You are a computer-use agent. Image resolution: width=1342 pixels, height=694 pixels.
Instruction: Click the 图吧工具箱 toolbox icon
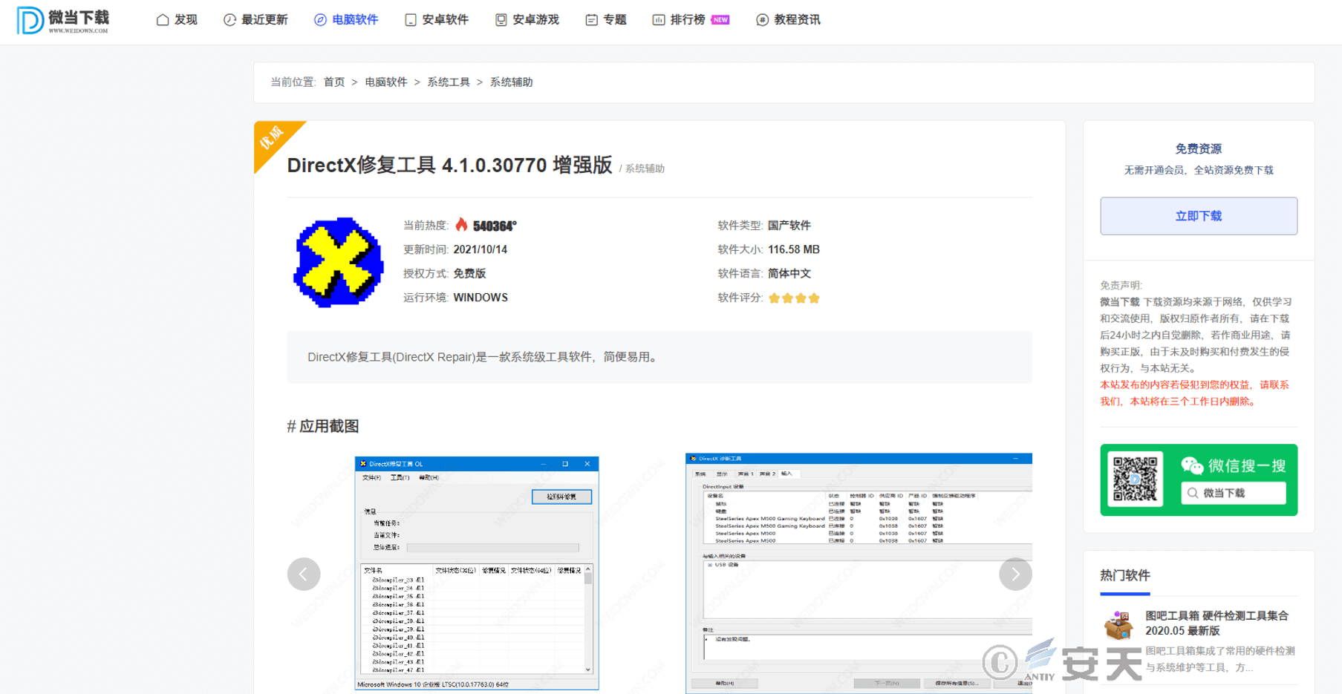pyautogui.click(x=1118, y=625)
